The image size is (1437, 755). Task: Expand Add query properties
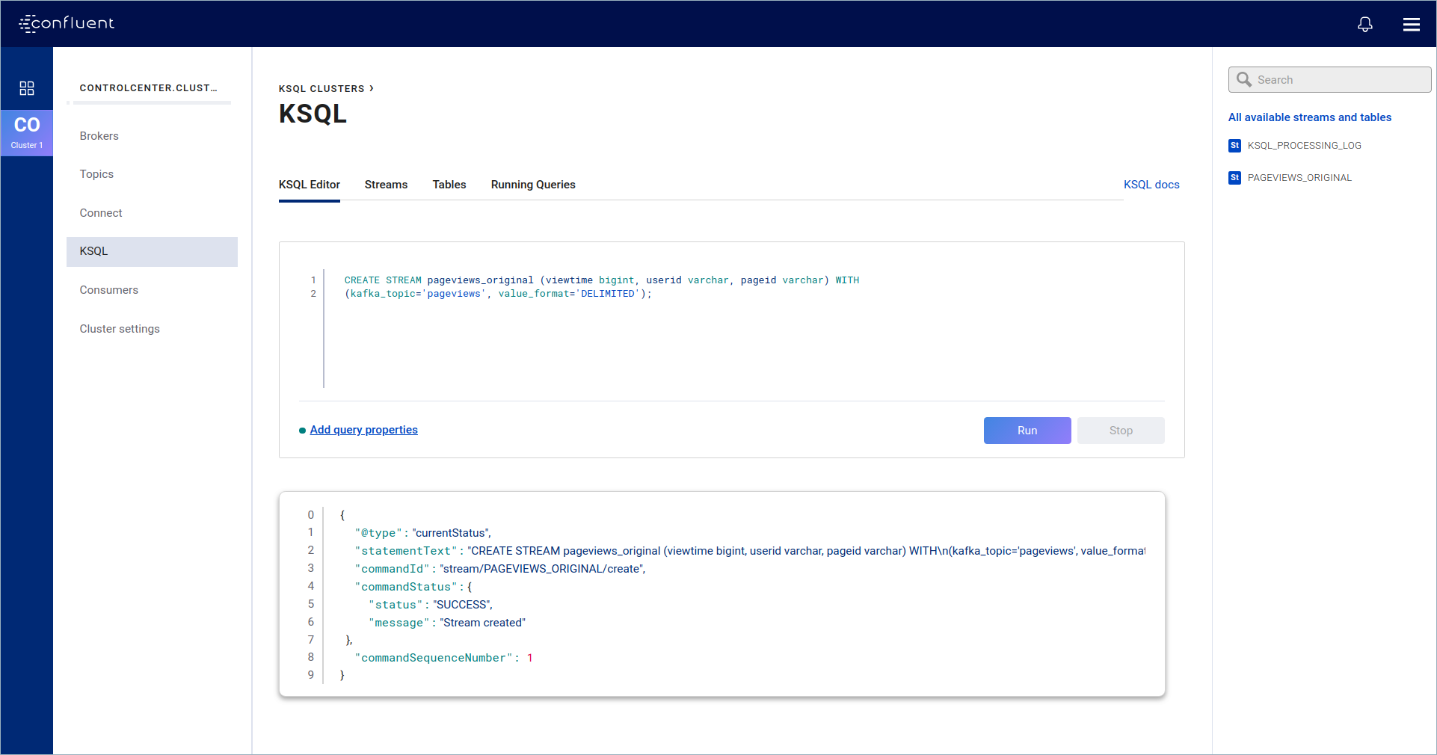pyautogui.click(x=363, y=430)
